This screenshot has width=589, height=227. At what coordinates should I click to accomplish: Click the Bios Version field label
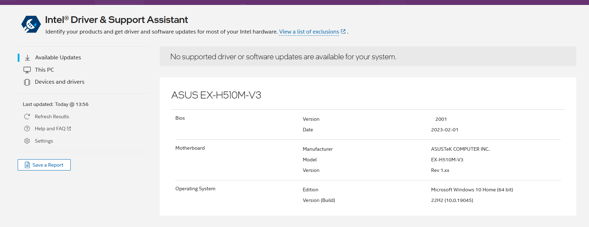point(311,119)
